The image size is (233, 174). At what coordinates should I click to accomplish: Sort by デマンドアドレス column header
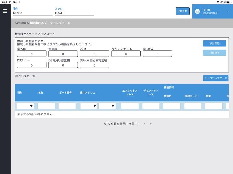pos(151,93)
